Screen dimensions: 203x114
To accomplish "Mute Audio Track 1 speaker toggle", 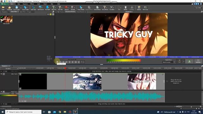I will tap(4, 92).
